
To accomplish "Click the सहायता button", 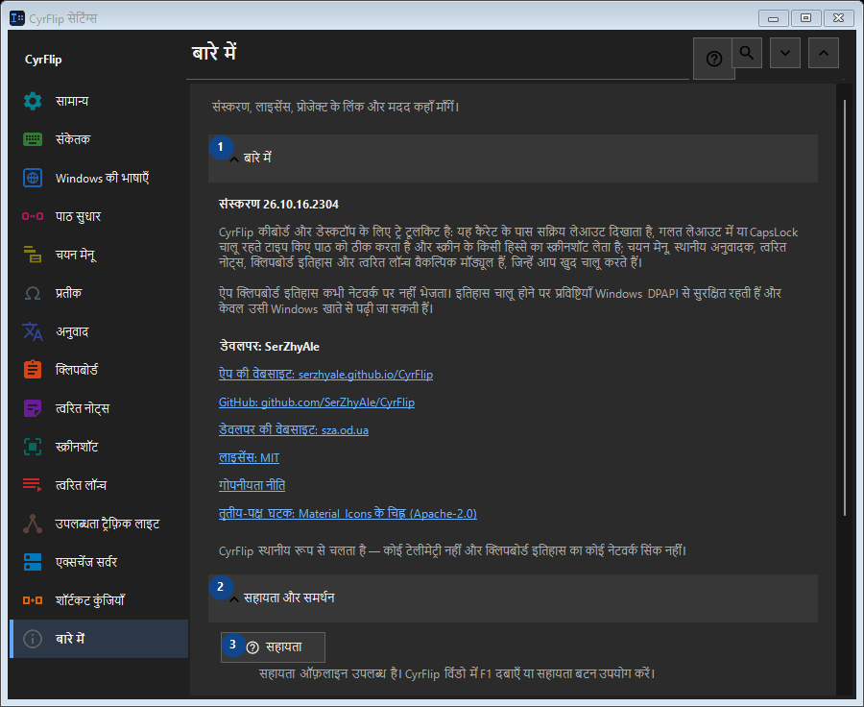I will 273,646.
